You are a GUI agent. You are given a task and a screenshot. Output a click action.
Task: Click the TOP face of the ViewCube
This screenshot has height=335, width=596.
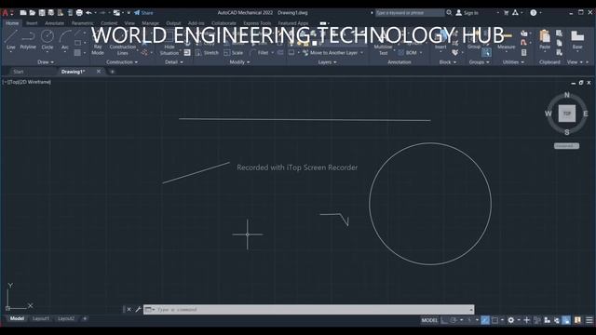567,114
